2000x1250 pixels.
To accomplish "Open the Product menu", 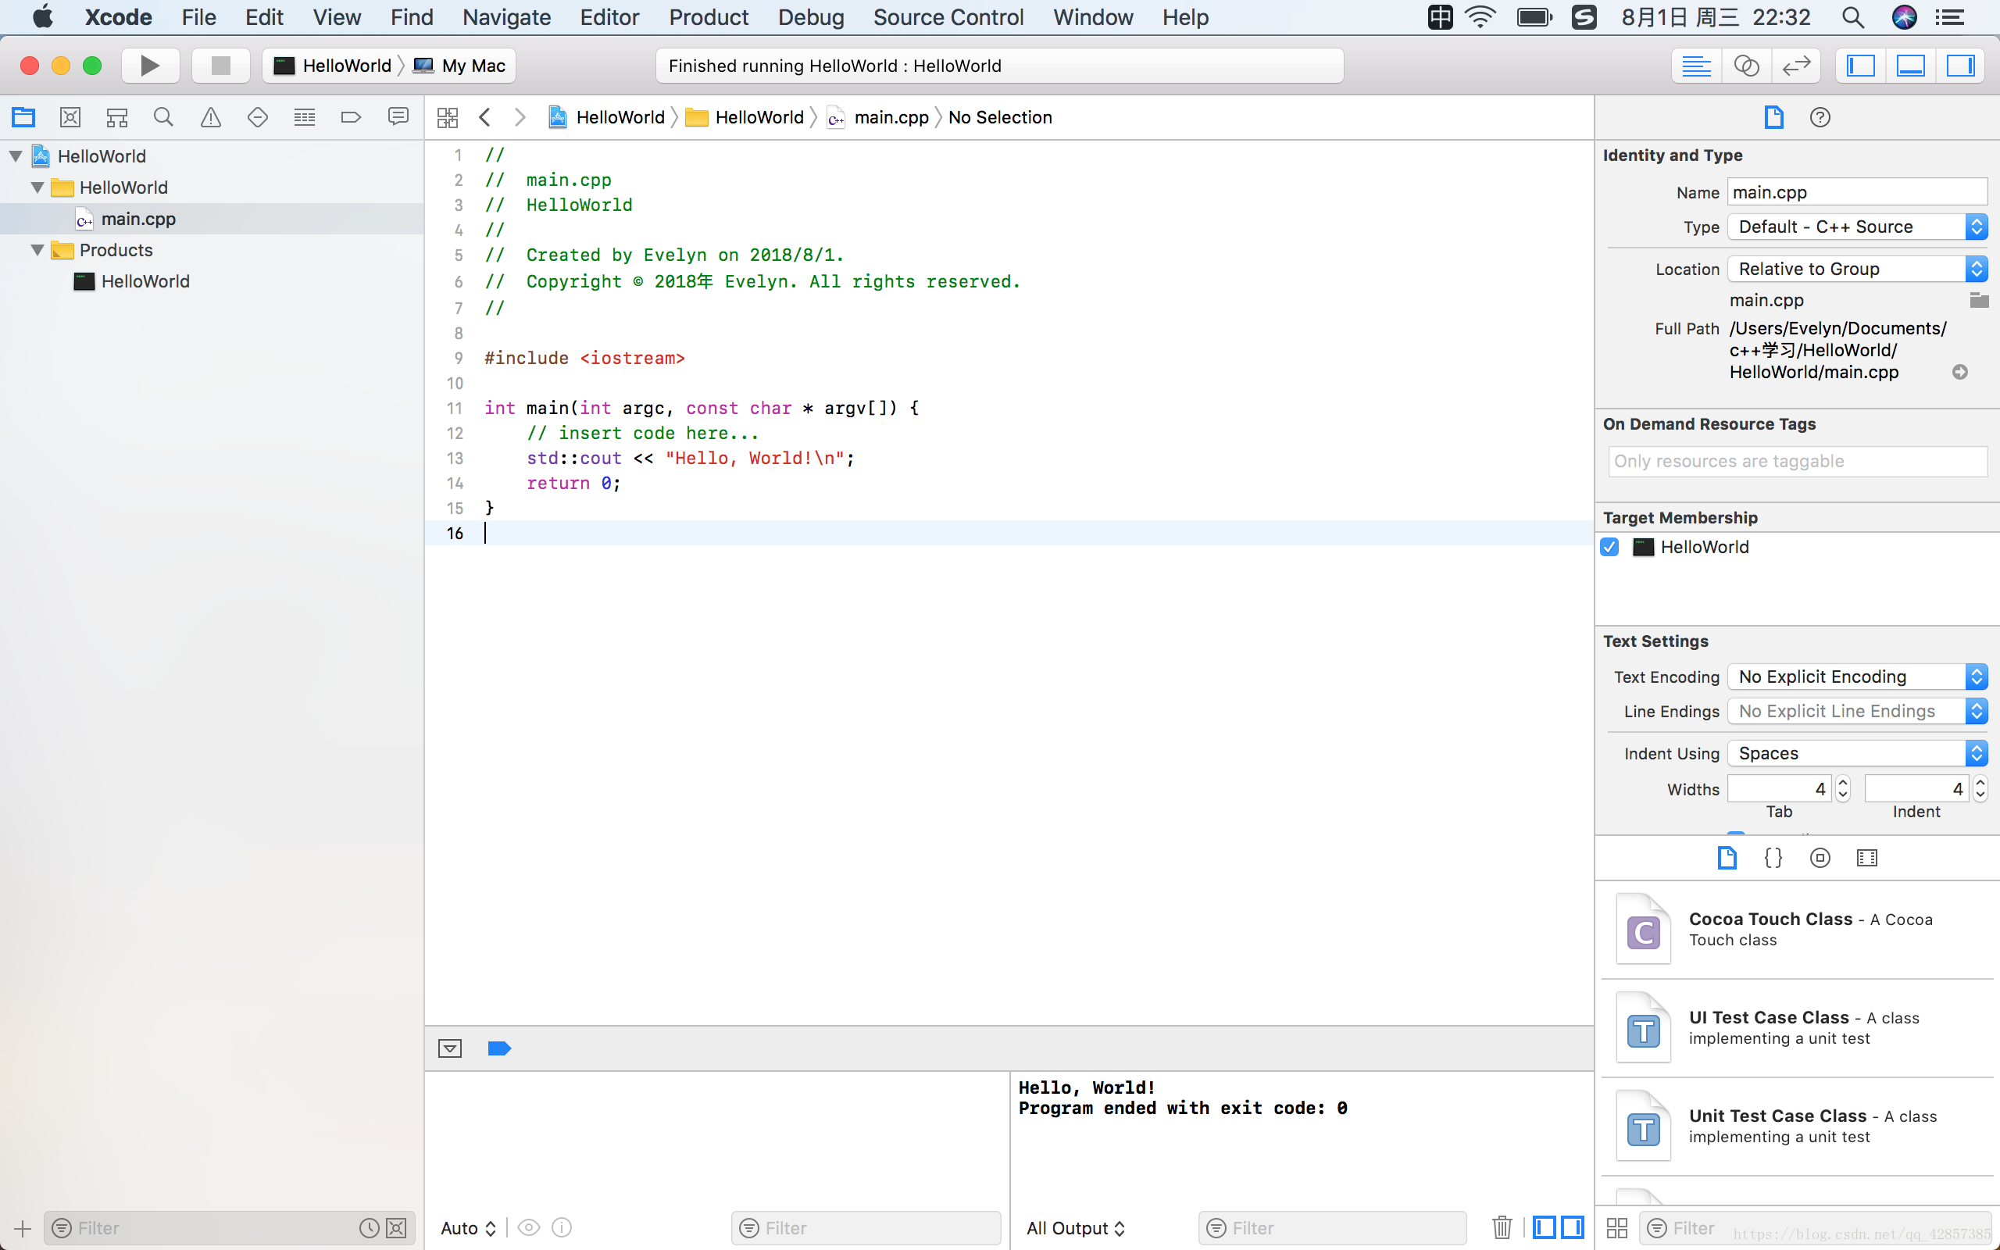I will click(x=709, y=17).
